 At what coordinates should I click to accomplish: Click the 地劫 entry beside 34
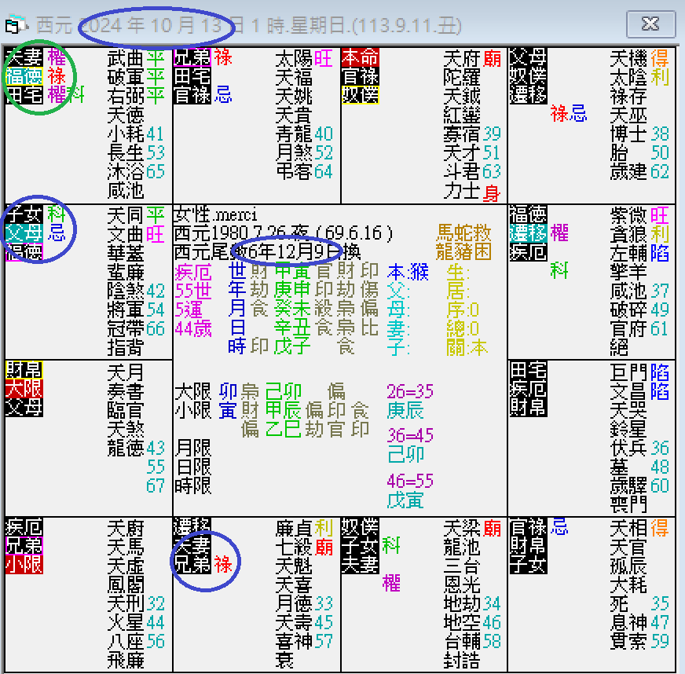click(x=462, y=603)
